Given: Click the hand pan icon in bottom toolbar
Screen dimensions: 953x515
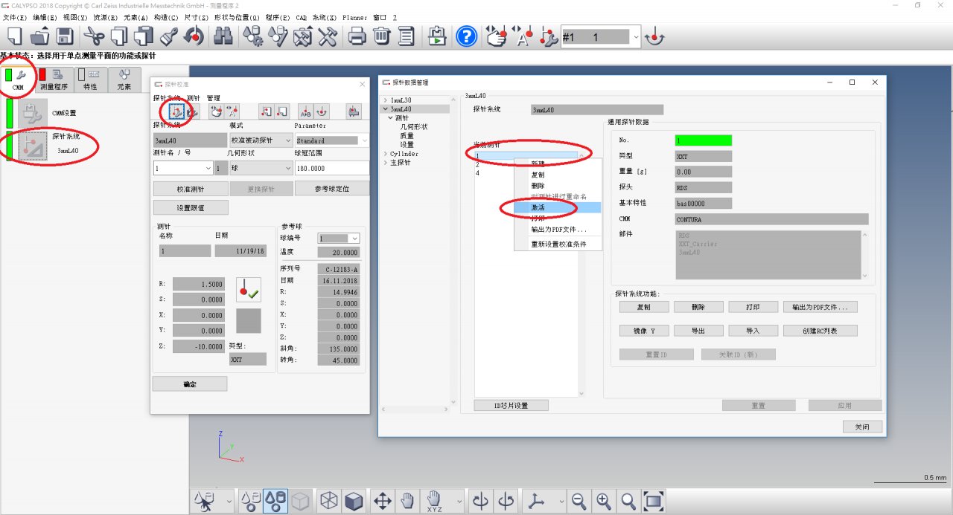Looking at the screenshot, I should (x=407, y=502).
